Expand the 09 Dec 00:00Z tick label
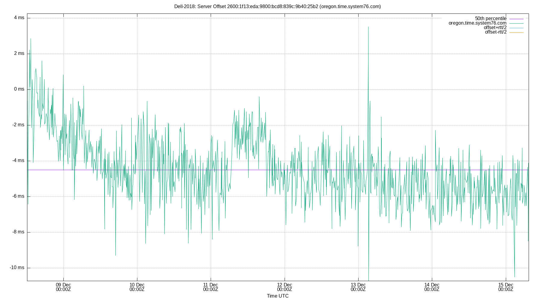 [x=63, y=287]
